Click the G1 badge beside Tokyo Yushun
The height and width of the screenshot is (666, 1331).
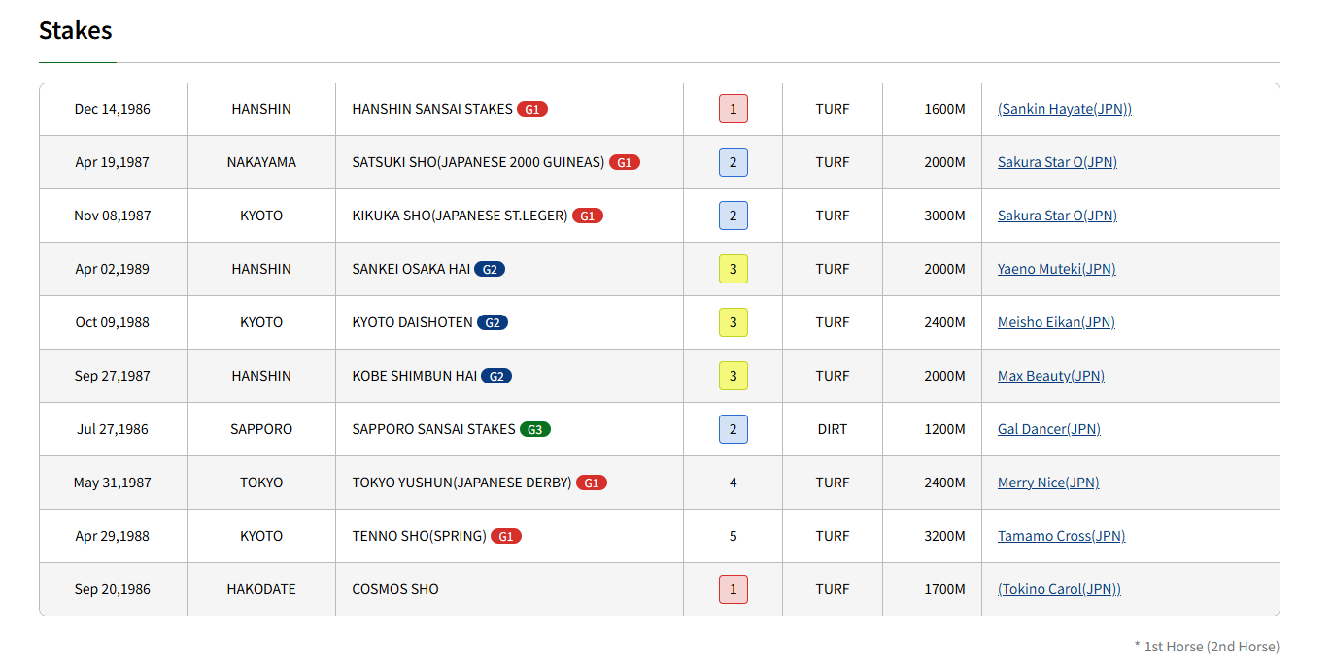pyautogui.click(x=592, y=483)
